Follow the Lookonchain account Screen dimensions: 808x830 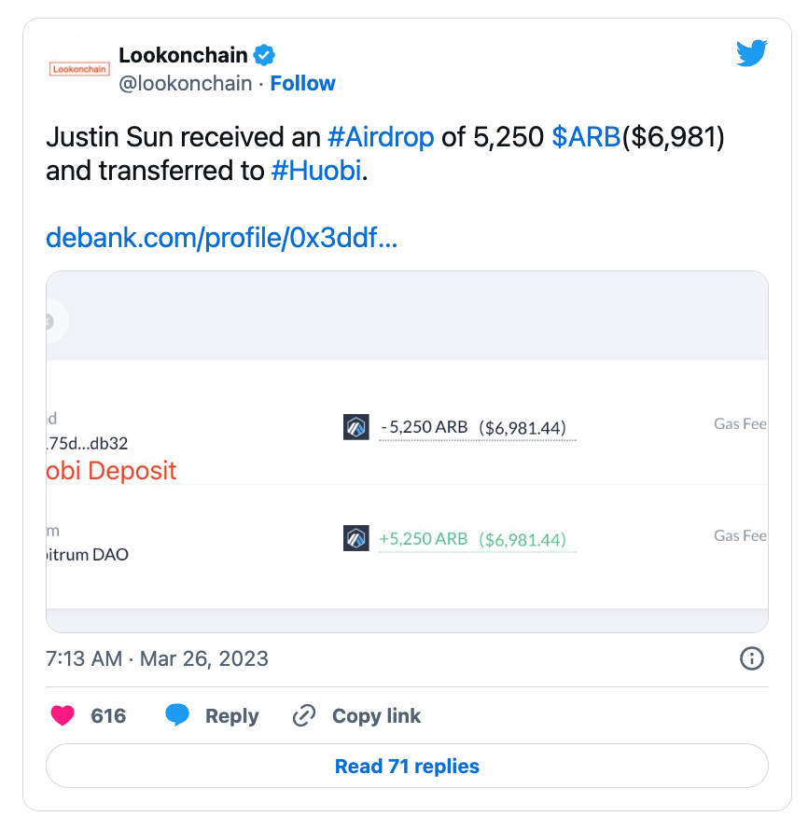pos(302,84)
